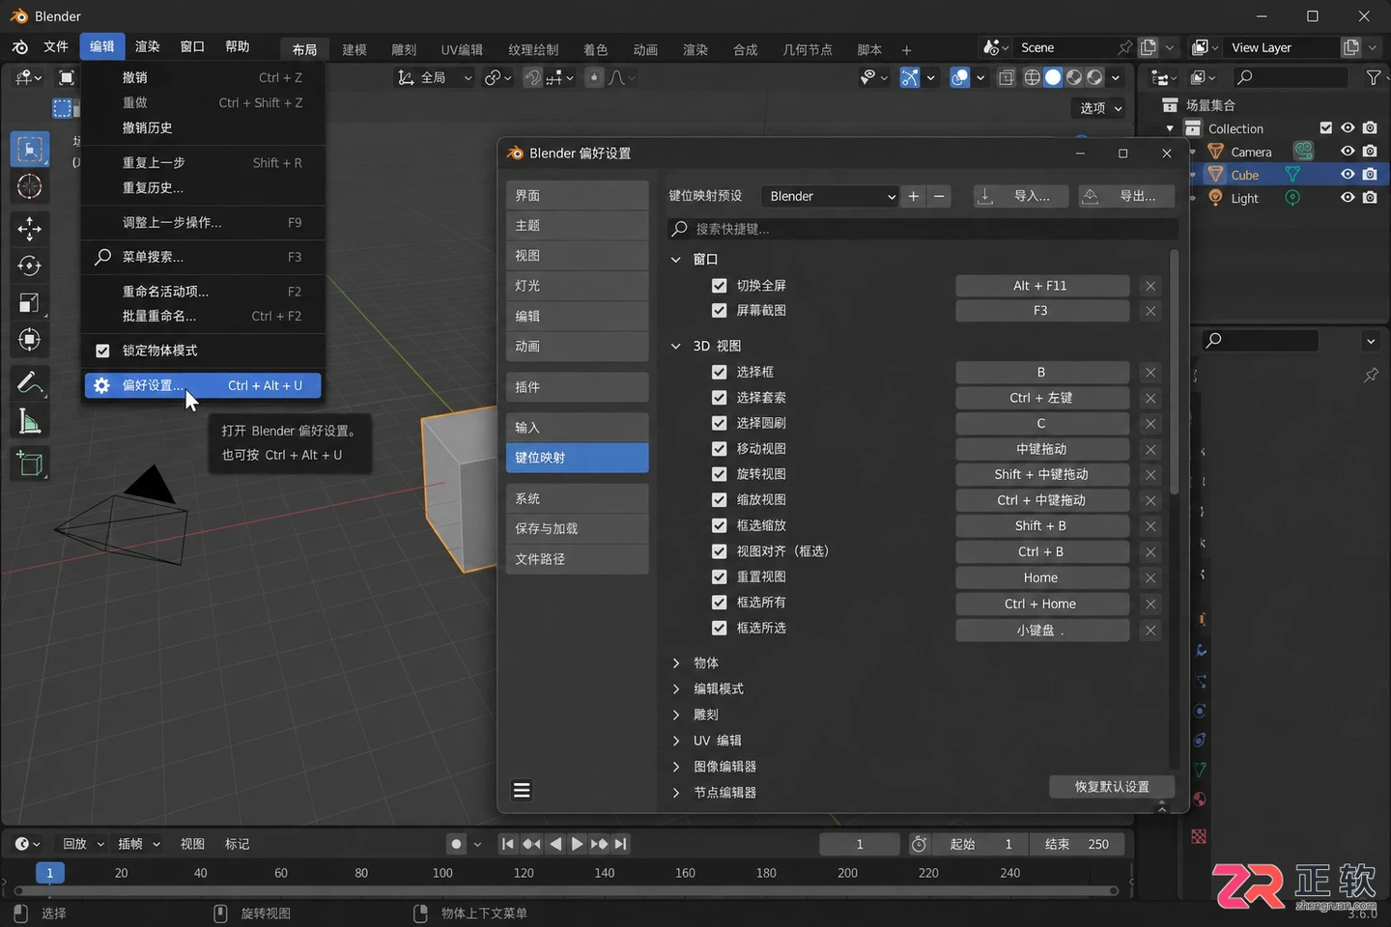Image resolution: width=1391 pixels, height=927 pixels.
Task: Click 偏好设置 menu entry
Action: pyautogui.click(x=203, y=385)
